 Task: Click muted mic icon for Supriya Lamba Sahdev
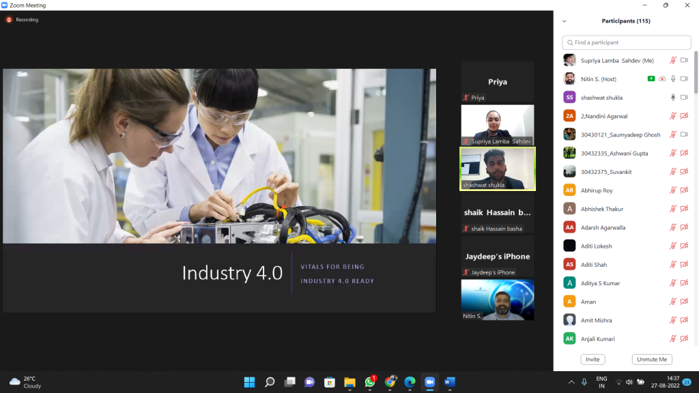pos(672,60)
